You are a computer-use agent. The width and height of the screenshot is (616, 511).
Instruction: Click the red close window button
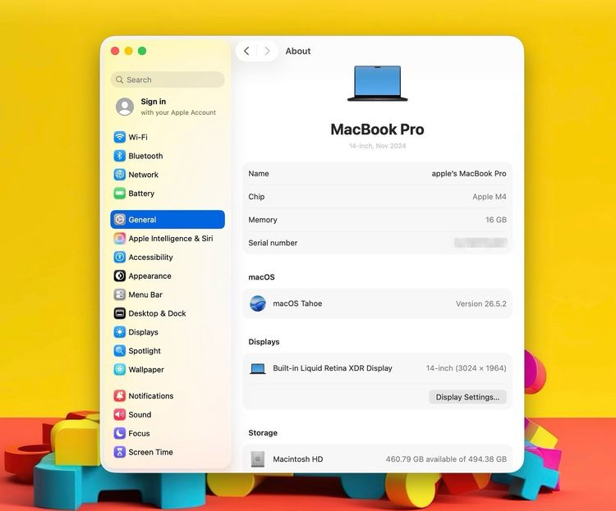coord(115,51)
